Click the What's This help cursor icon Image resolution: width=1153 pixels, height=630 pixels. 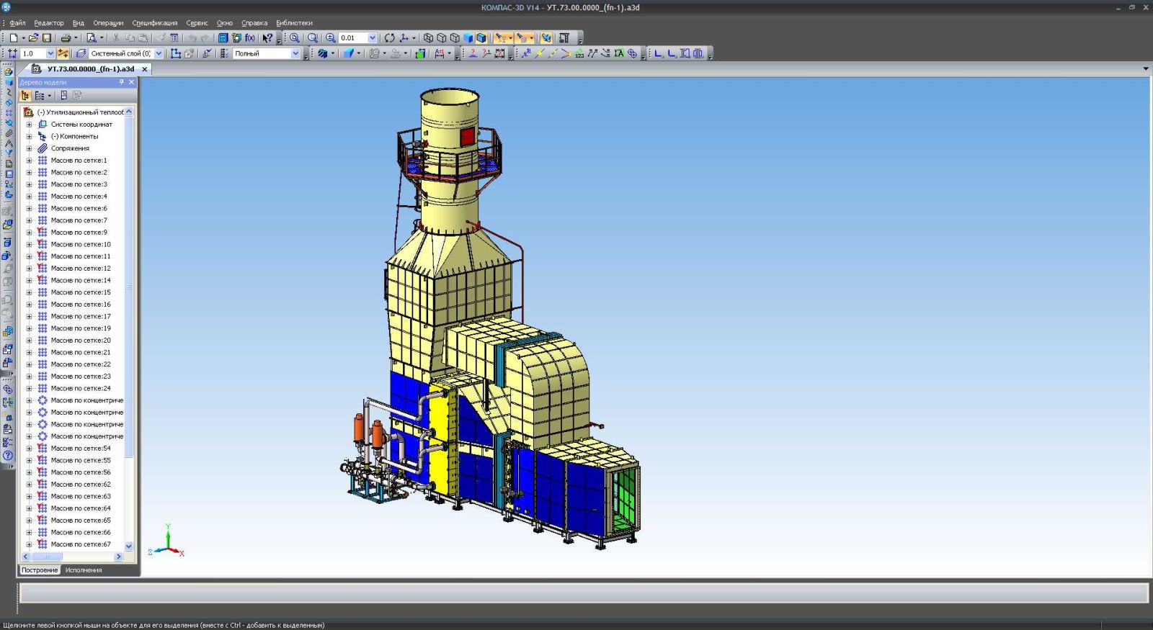click(x=267, y=38)
